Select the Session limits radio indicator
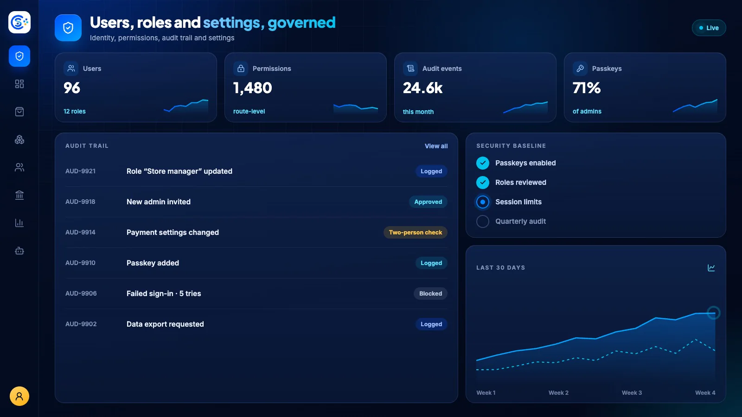Image resolution: width=742 pixels, height=417 pixels. tap(483, 202)
